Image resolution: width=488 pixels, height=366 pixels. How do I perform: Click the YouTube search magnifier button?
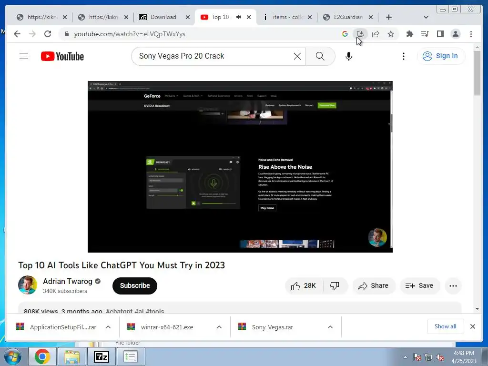click(x=320, y=56)
